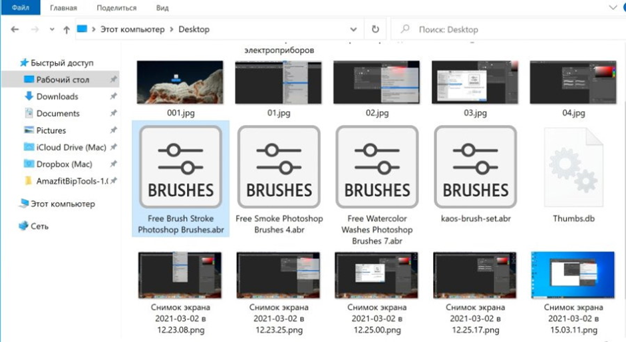Image resolution: width=626 pixels, height=342 pixels.
Task: Click the file name ending in электроприборов
Action: 279,51
